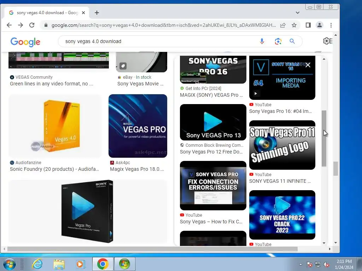Go forward to the next page
The width and height of the screenshot is (362, 271).
[21, 25]
